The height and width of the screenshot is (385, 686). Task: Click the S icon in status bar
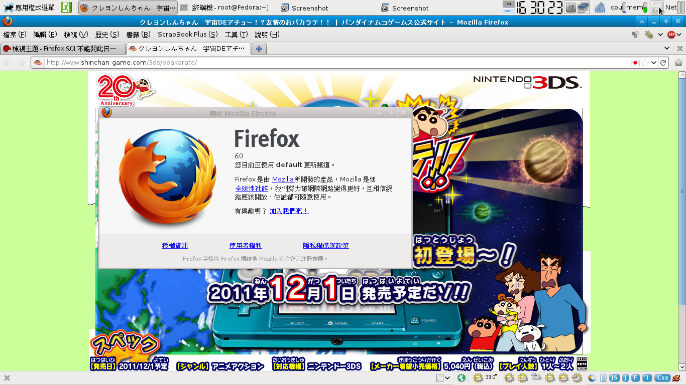pos(440,378)
